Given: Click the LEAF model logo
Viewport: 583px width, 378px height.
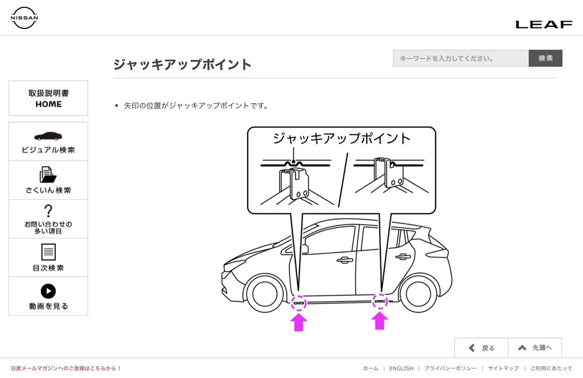Looking at the screenshot, I should 544,24.
